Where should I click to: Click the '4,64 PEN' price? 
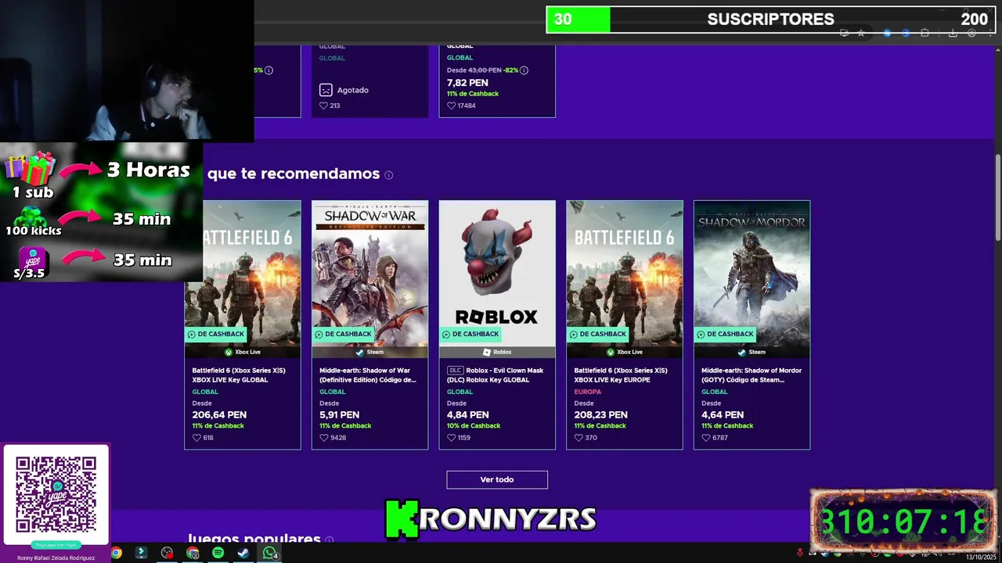[x=722, y=415]
